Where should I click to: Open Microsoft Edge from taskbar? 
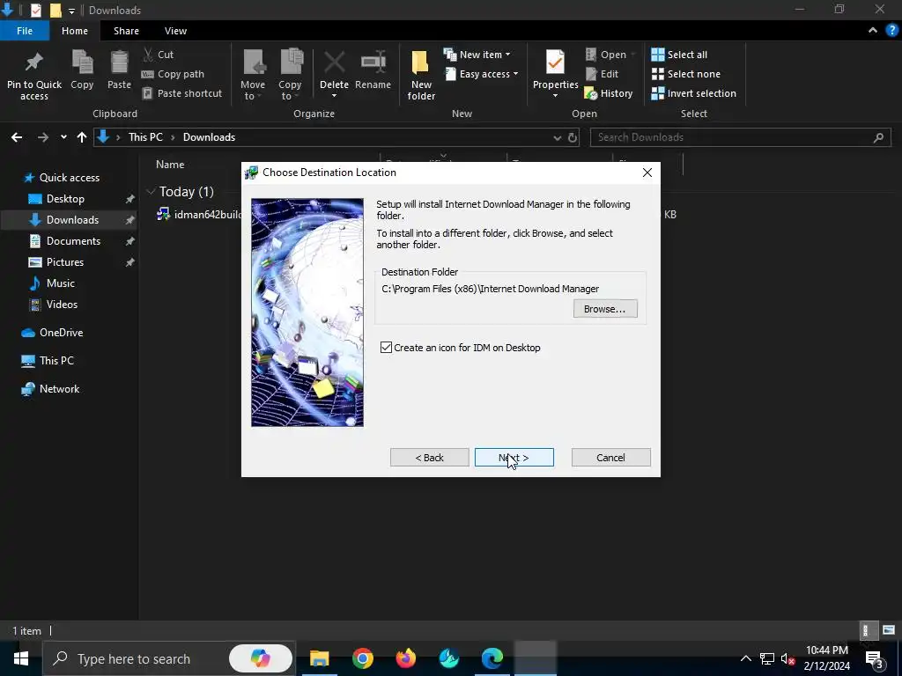point(492,658)
